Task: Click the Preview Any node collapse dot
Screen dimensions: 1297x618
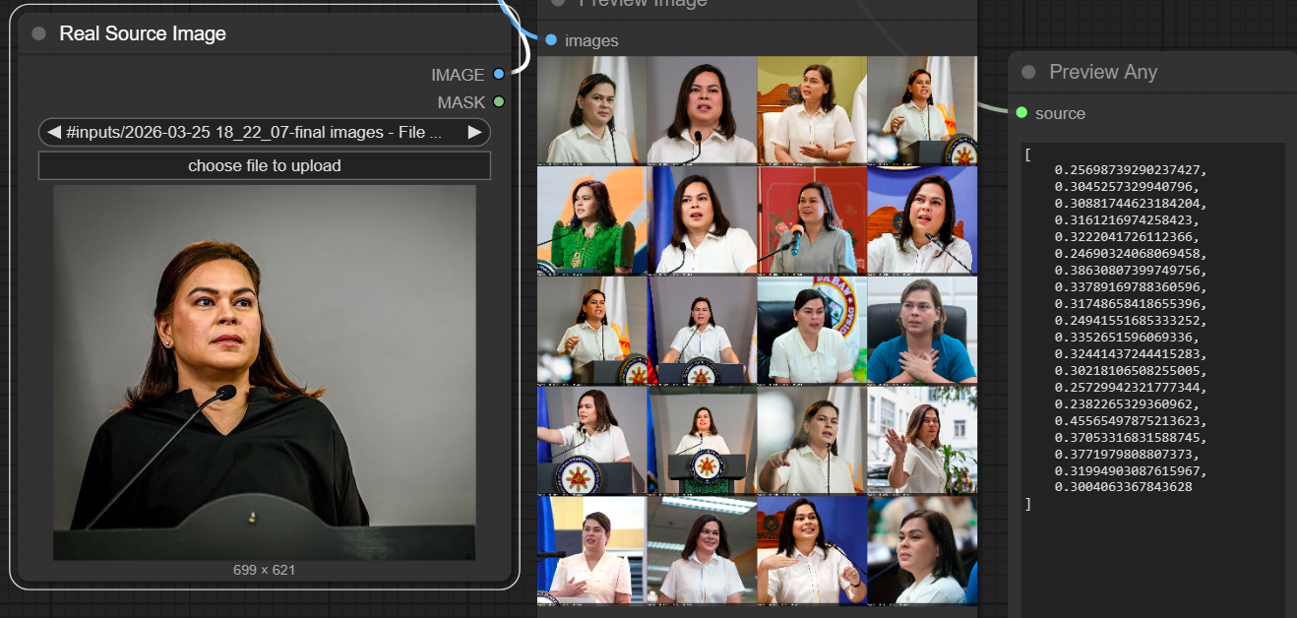Action: tap(1028, 72)
